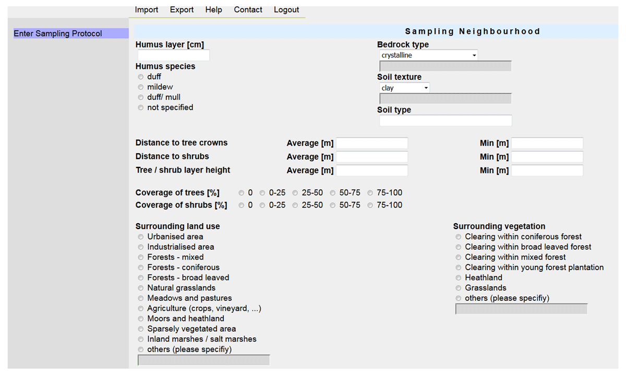Choose mildew as humus species
Screen dimensions: 626x375
coord(141,88)
